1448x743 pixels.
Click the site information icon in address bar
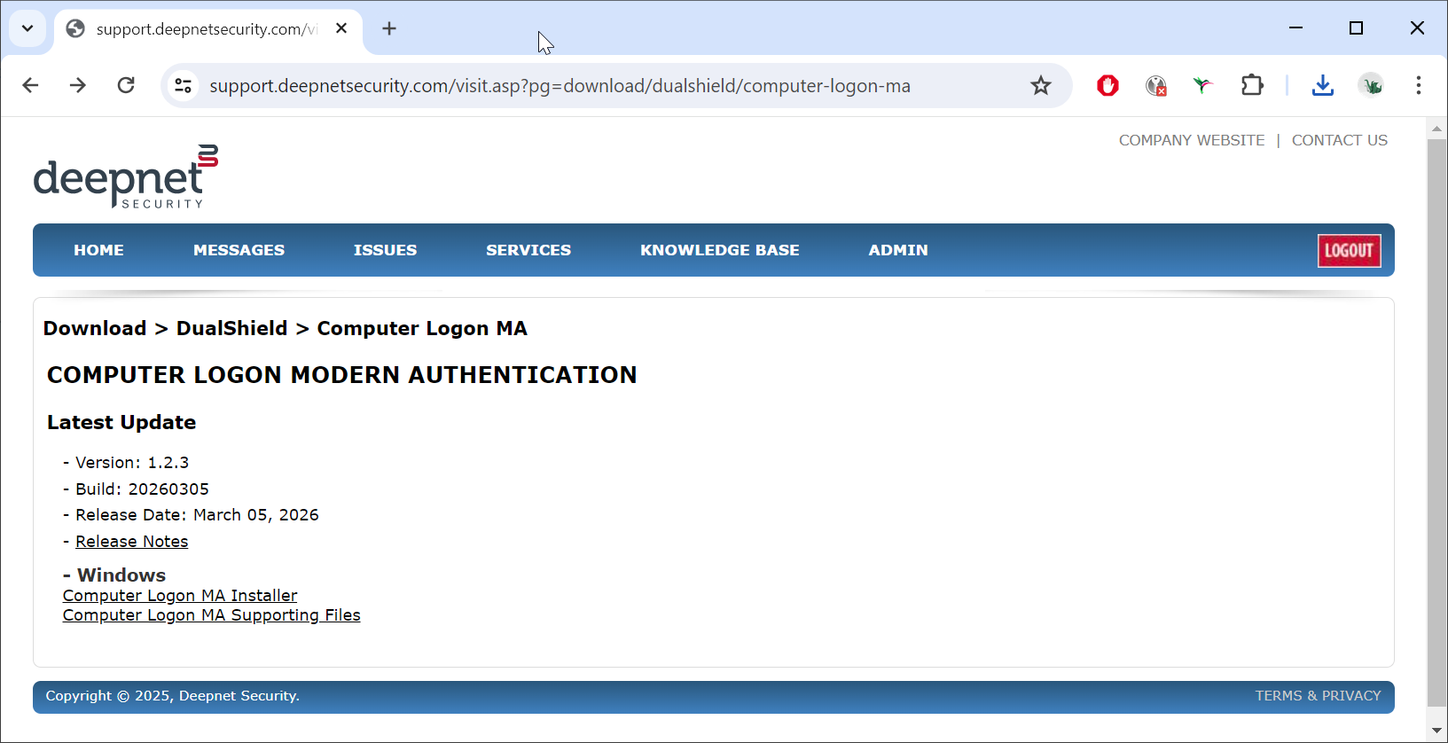(184, 85)
